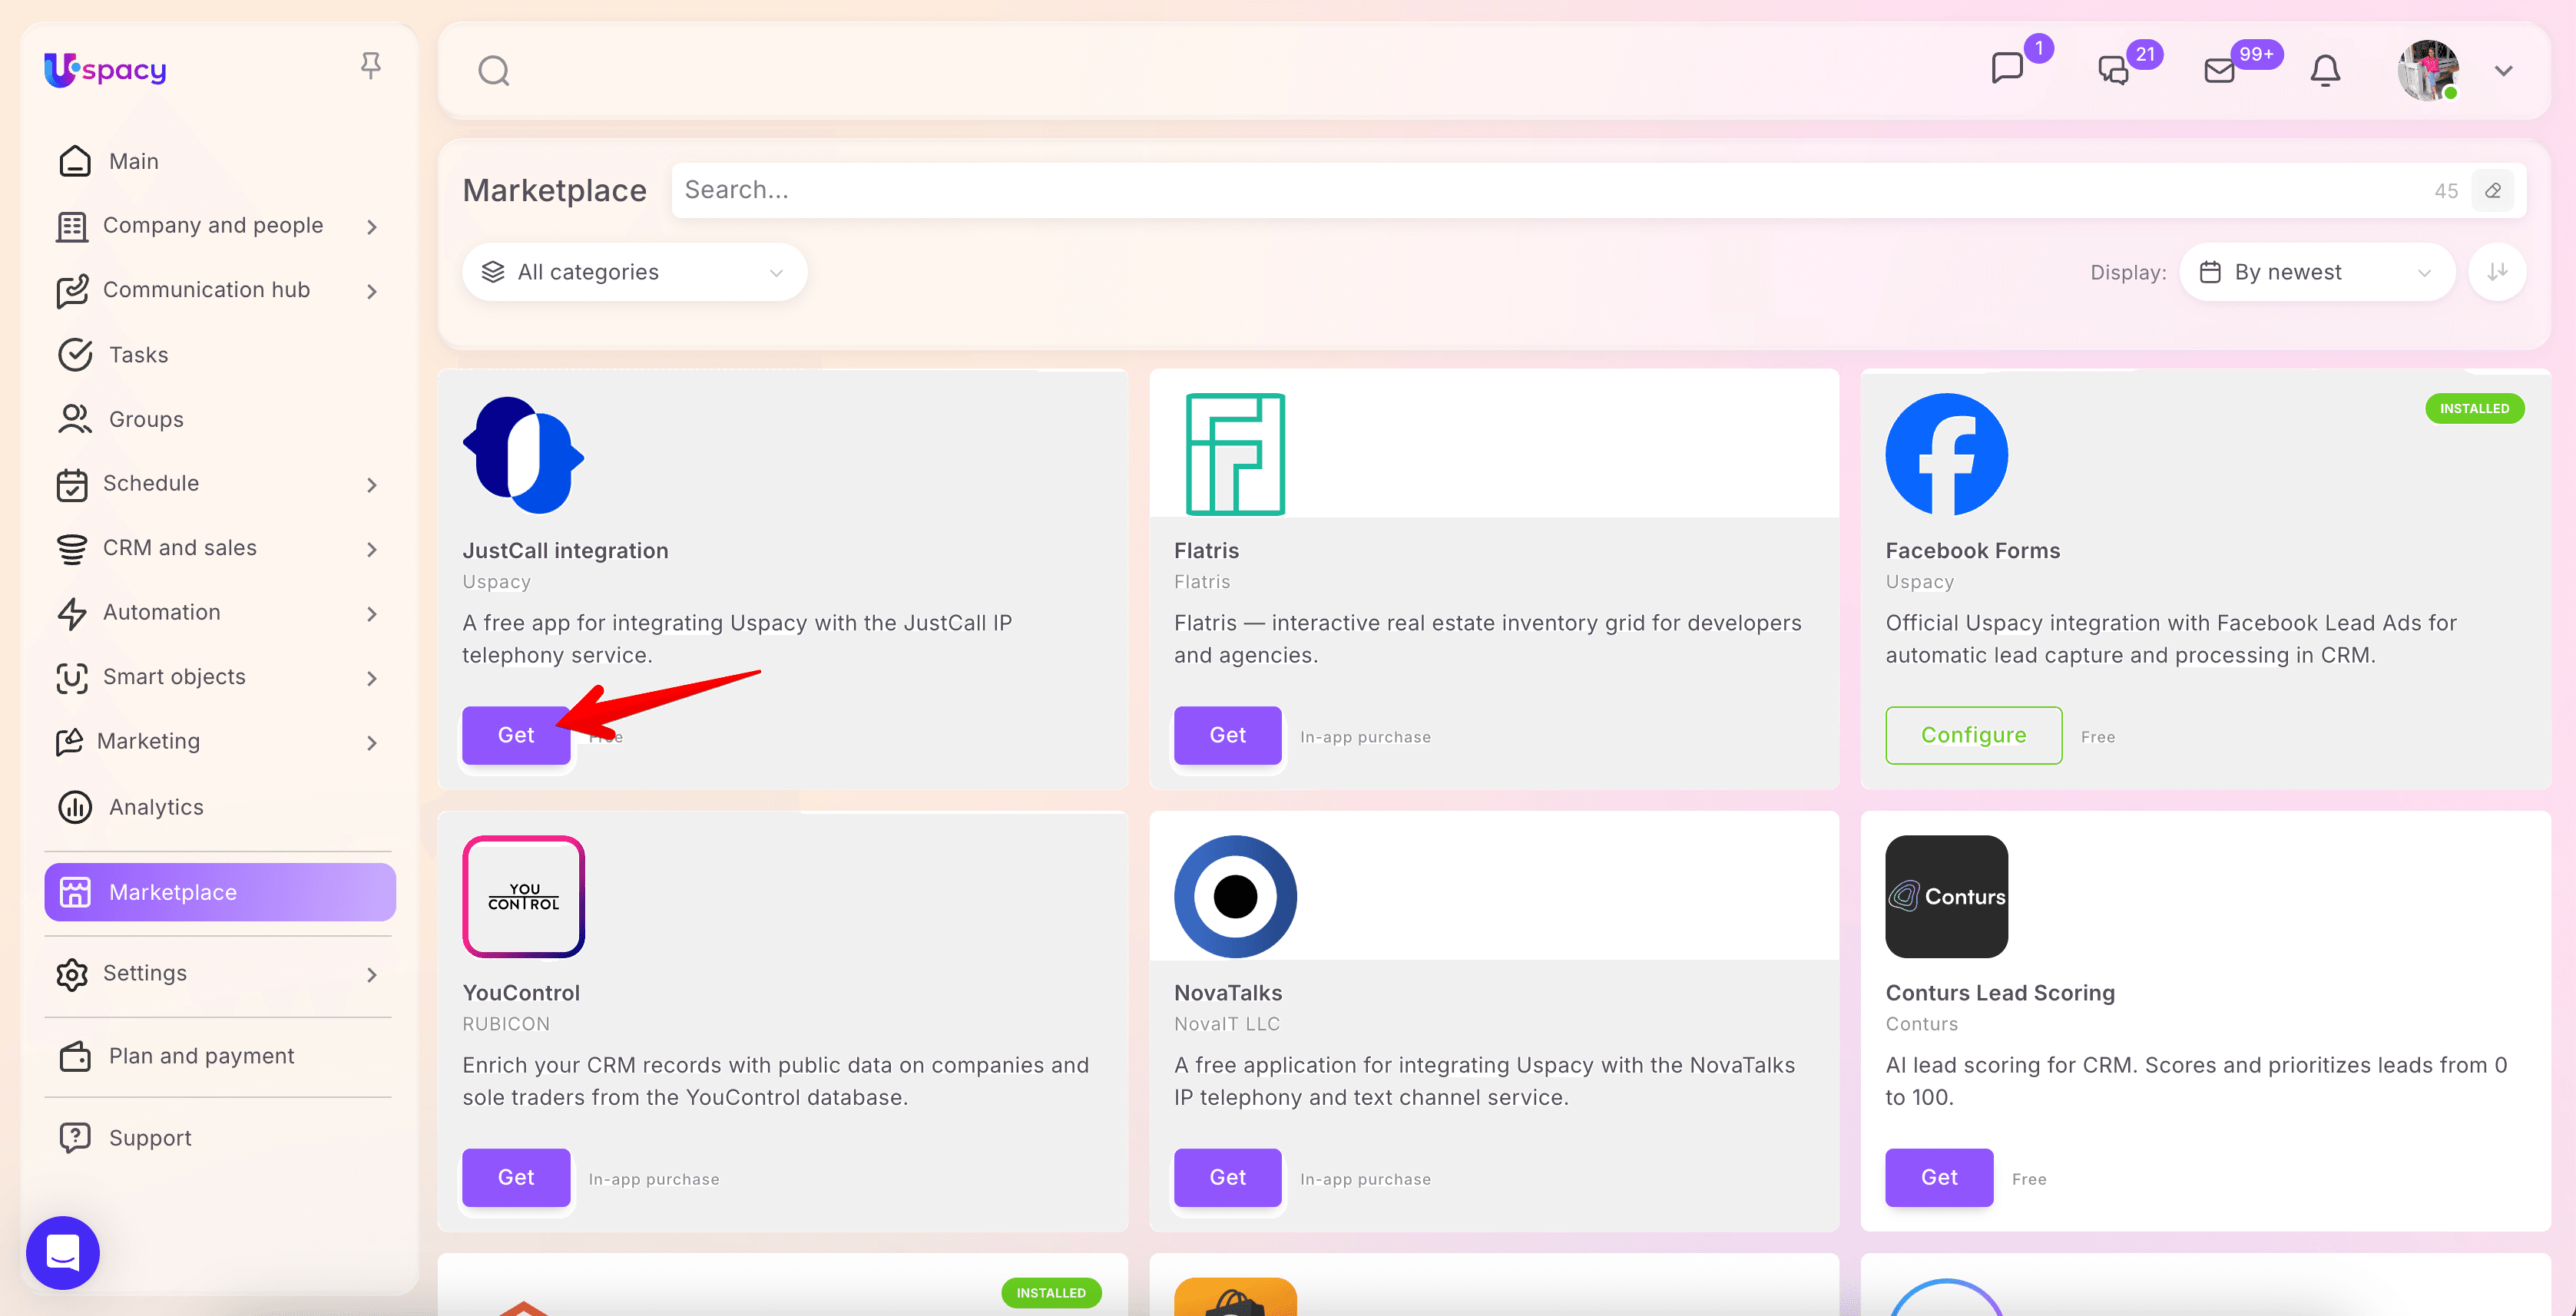This screenshot has height=1316, width=2576.
Task: Open the Facebook Forms title
Action: 1972,550
